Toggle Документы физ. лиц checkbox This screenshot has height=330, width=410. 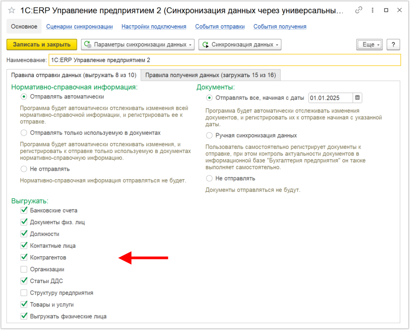(24, 222)
